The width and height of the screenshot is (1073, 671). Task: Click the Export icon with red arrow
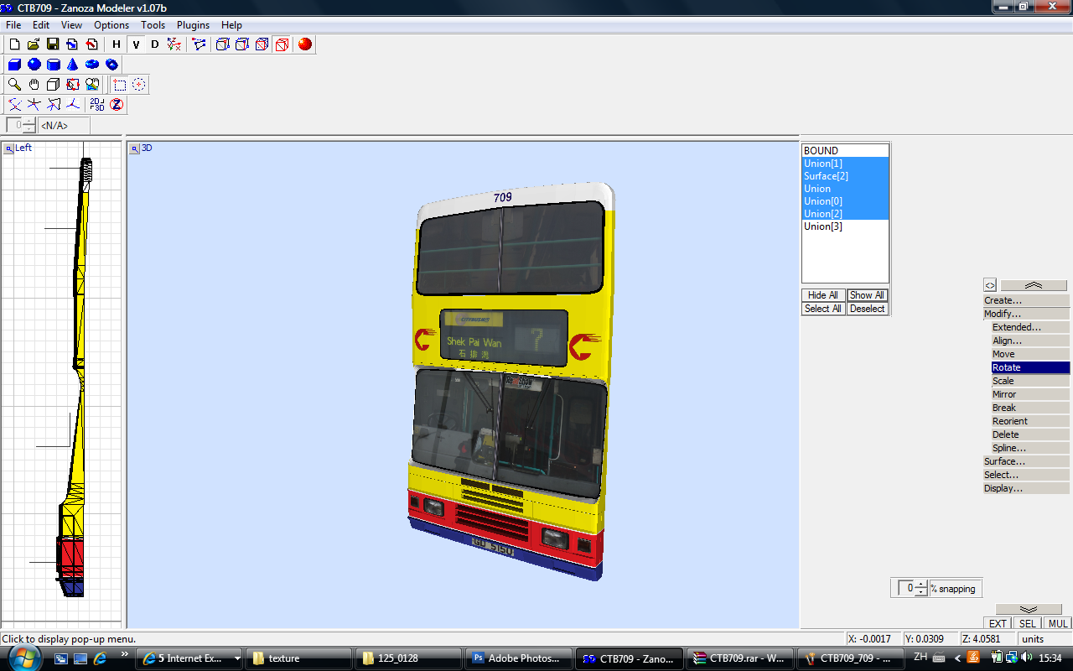pyautogui.click(x=91, y=44)
